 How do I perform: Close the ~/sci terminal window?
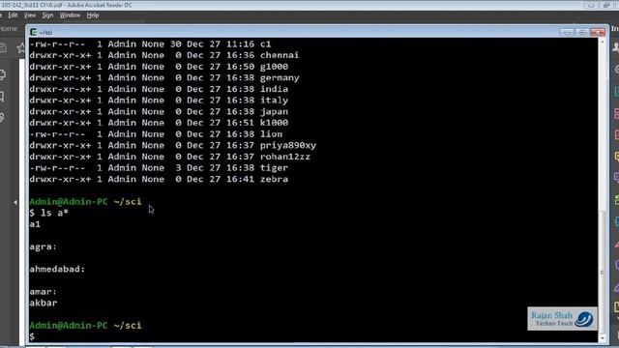(x=598, y=32)
